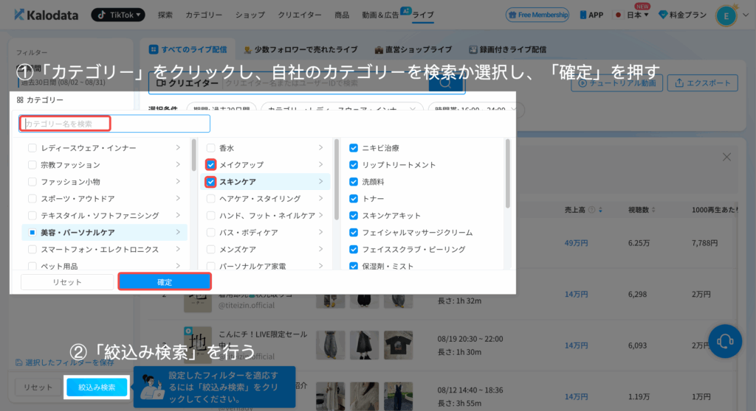Open the 商品 menu
Screen dimensions: 756x411
click(342, 15)
